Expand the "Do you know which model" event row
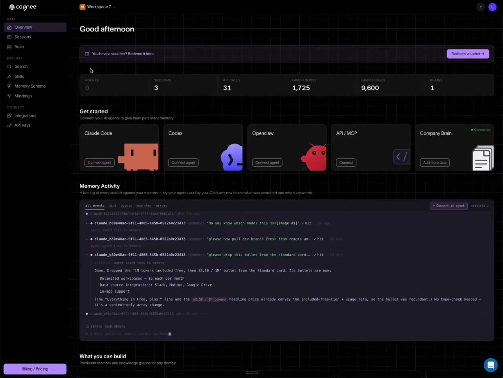Image resolution: width=503 pixels, height=378 pixels. (87, 223)
